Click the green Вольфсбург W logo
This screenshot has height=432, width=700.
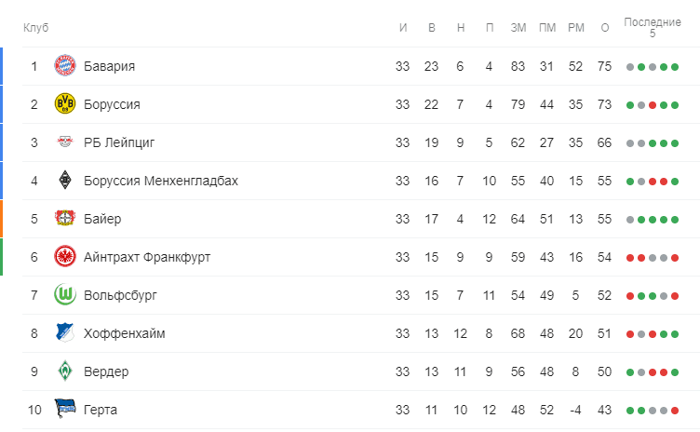click(x=65, y=295)
